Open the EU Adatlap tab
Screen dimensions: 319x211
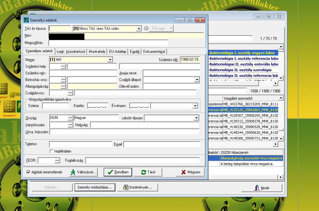118,52
